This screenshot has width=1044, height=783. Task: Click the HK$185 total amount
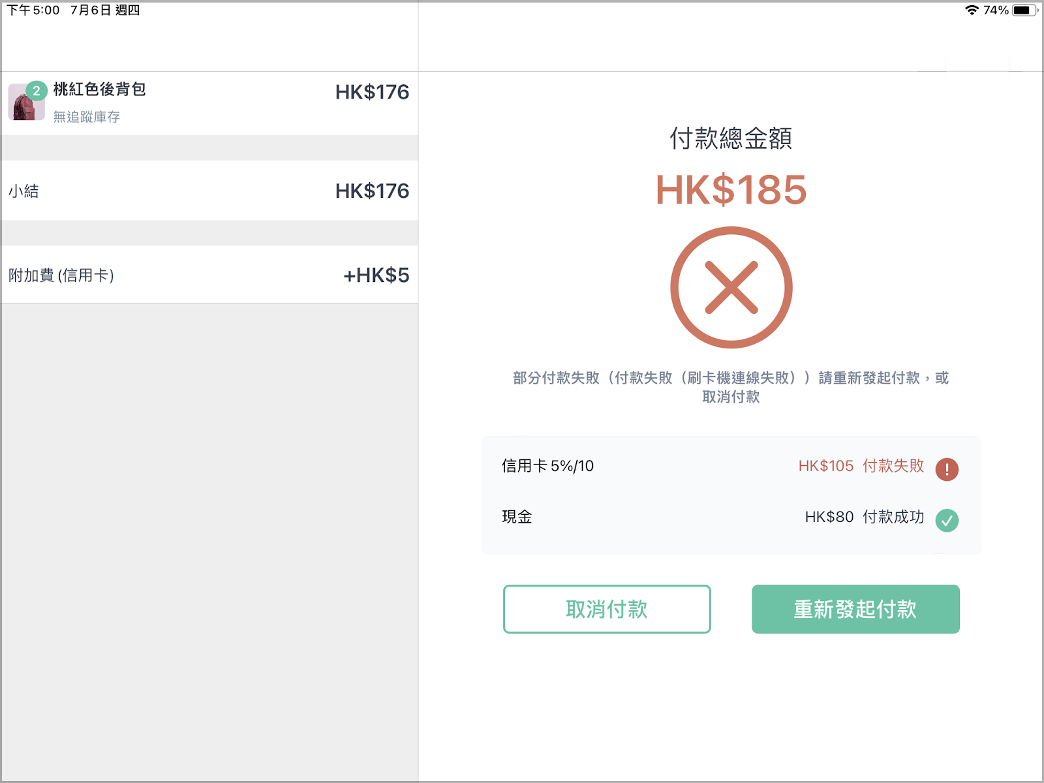pyautogui.click(x=731, y=190)
